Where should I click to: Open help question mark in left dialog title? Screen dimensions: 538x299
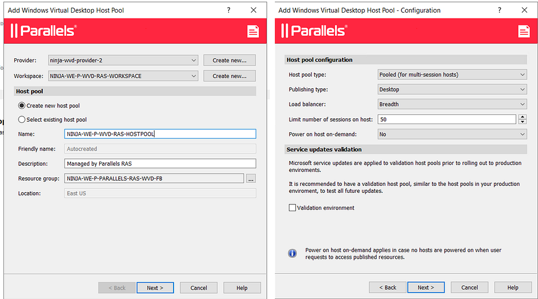point(228,10)
